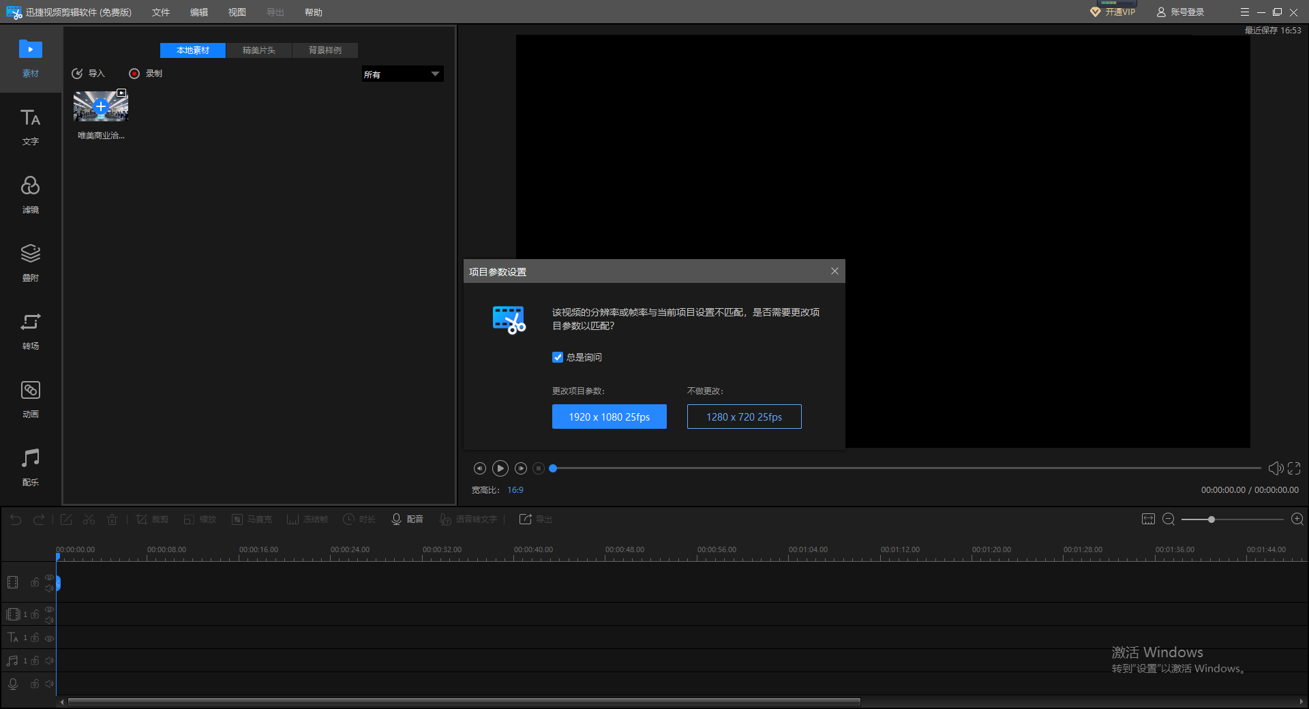Click the redo arrow in timeline toolbar
This screenshot has width=1309, height=709.
pyautogui.click(x=39, y=519)
